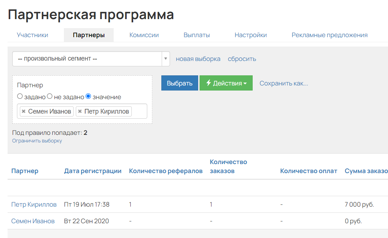Open the Участники tab
The width and height of the screenshot is (388, 238).
coord(32,35)
